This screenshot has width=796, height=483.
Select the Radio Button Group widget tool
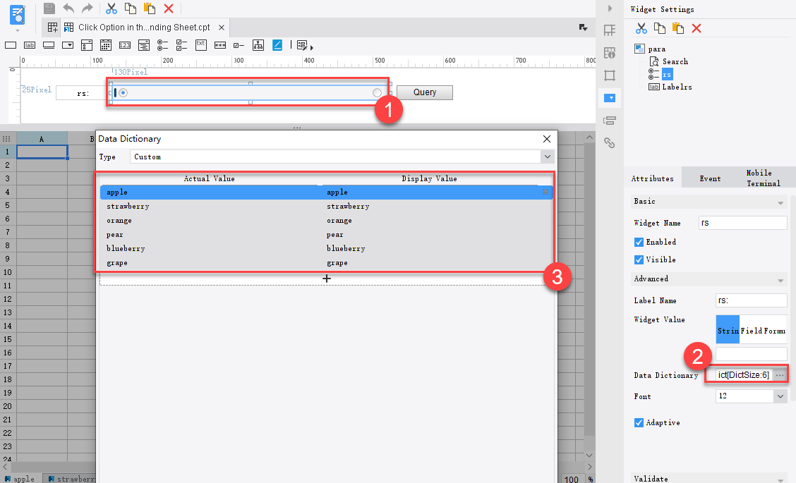click(x=164, y=44)
